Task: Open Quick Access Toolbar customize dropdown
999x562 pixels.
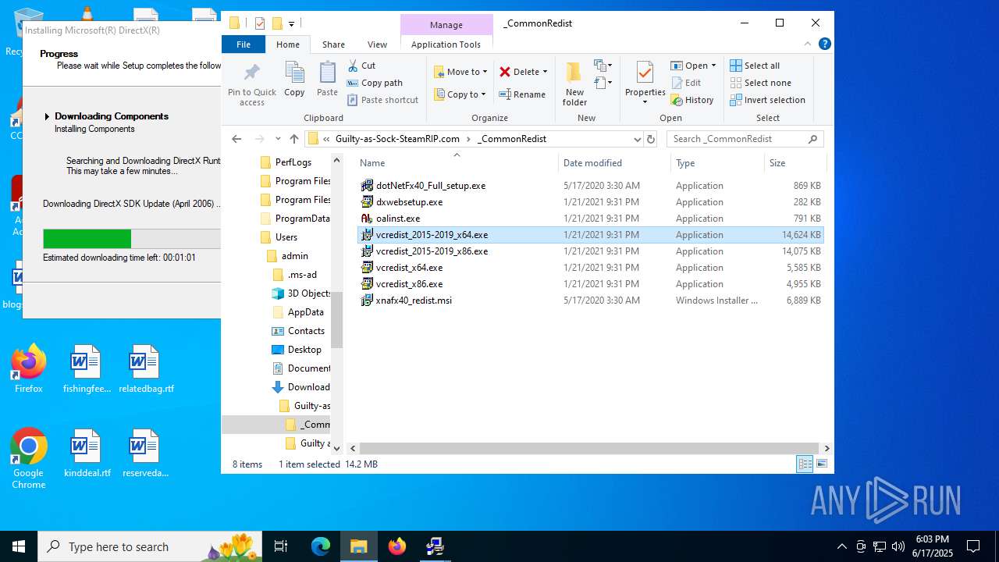Action: (x=292, y=23)
